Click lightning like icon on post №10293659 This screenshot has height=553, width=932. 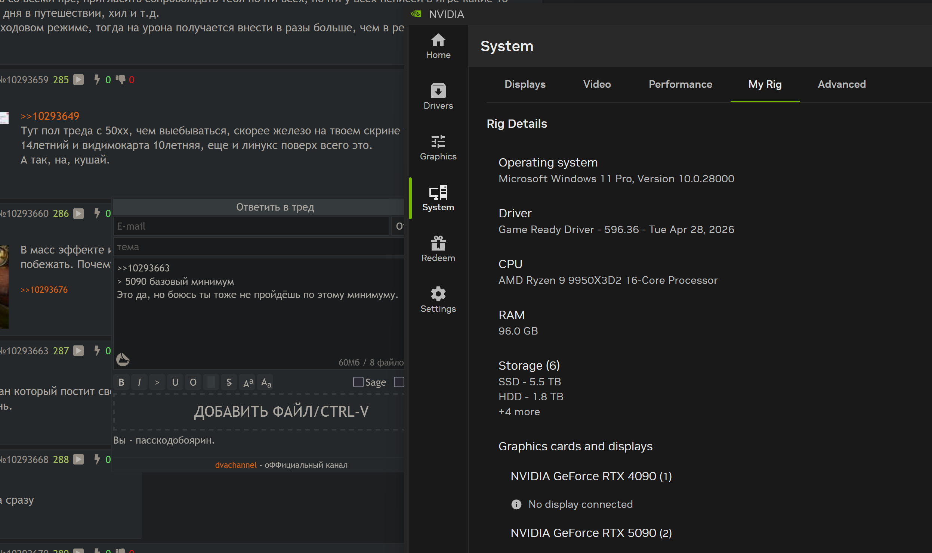(97, 80)
